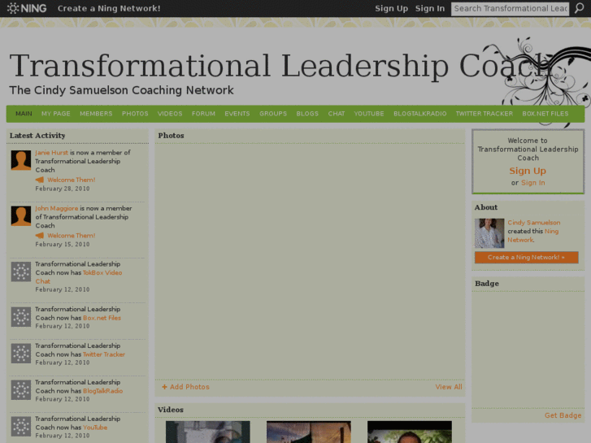Open the Box.net Files tab
Viewport: 591px width, 443px height.
click(545, 114)
